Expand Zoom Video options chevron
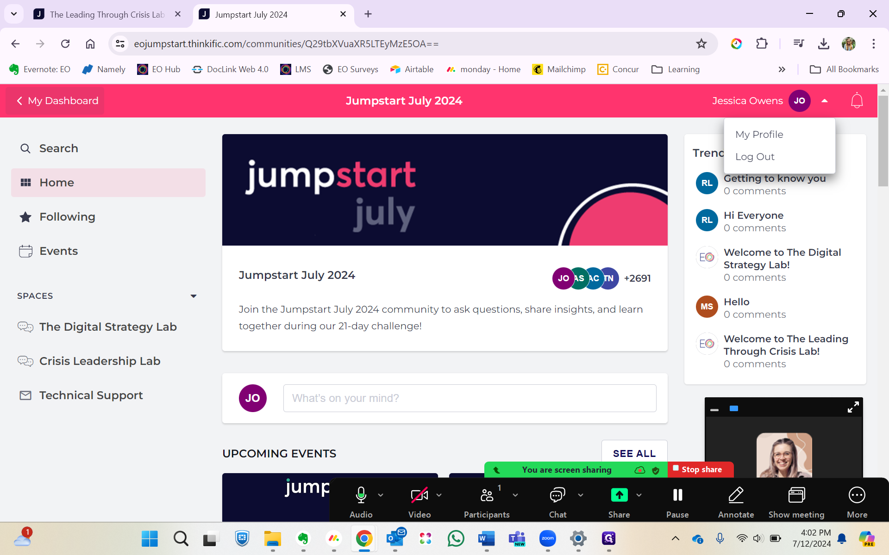The width and height of the screenshot is (889, 555). (x=439, y=495)
